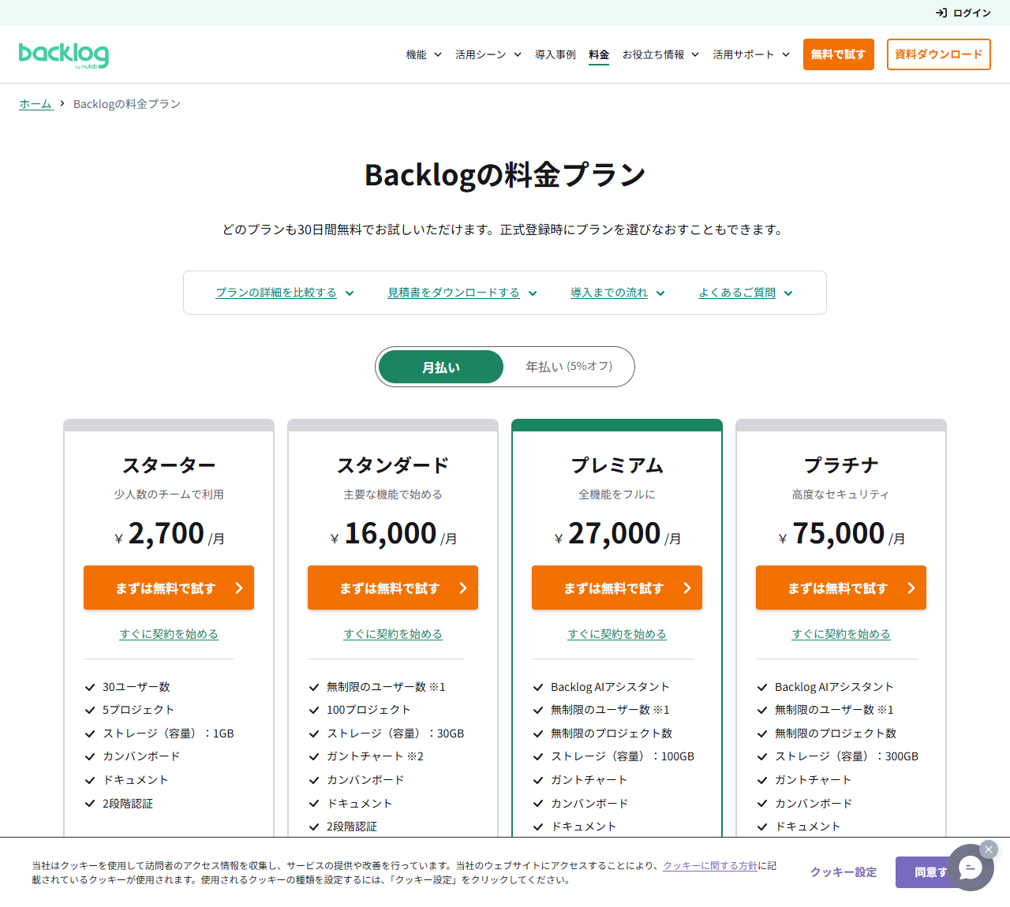Switch to 年払い (5%オフ) billing
The width and height of the screenshot is (1010, 907).
(569, 367)
